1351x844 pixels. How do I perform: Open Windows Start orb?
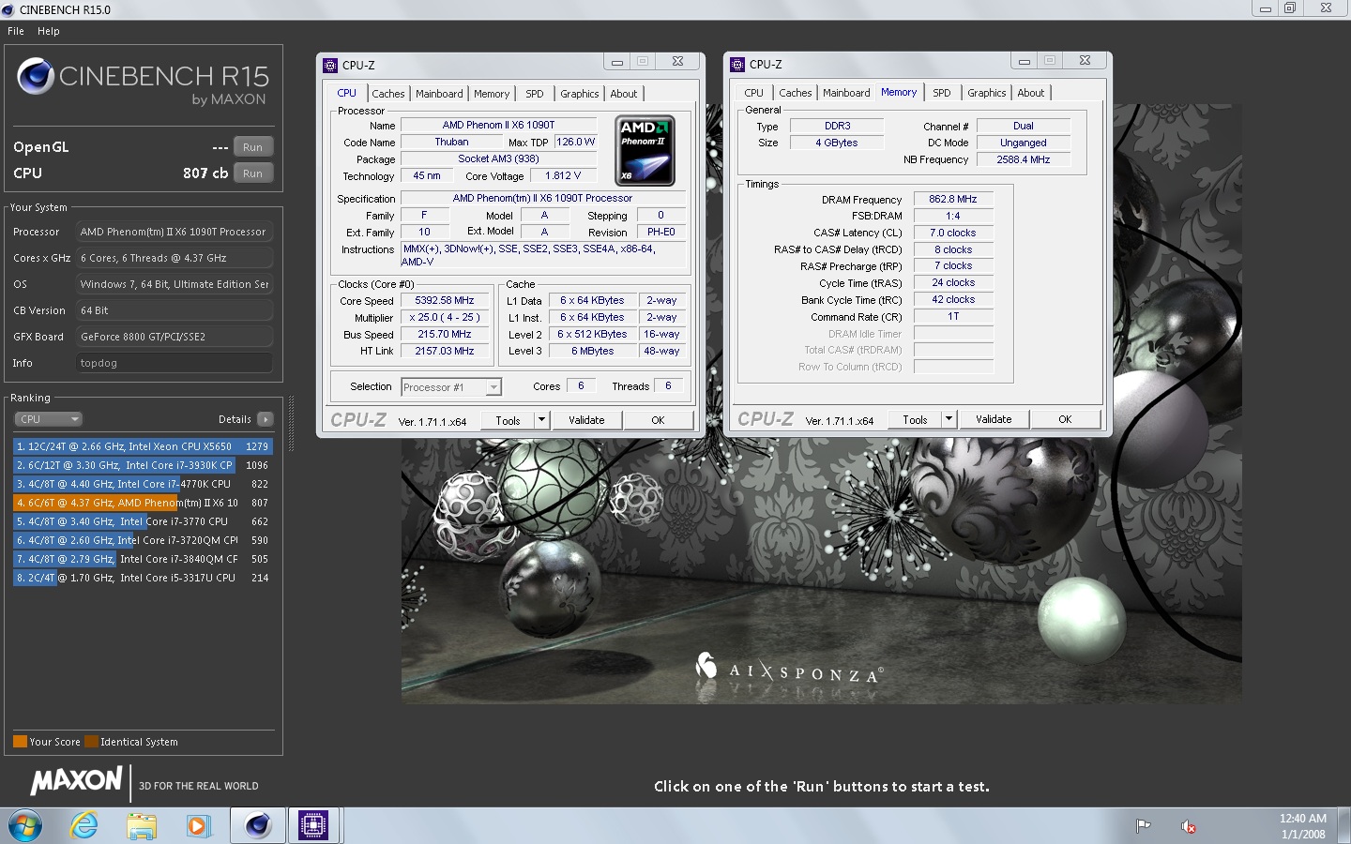pyautogui.click(x=25, y=826)
